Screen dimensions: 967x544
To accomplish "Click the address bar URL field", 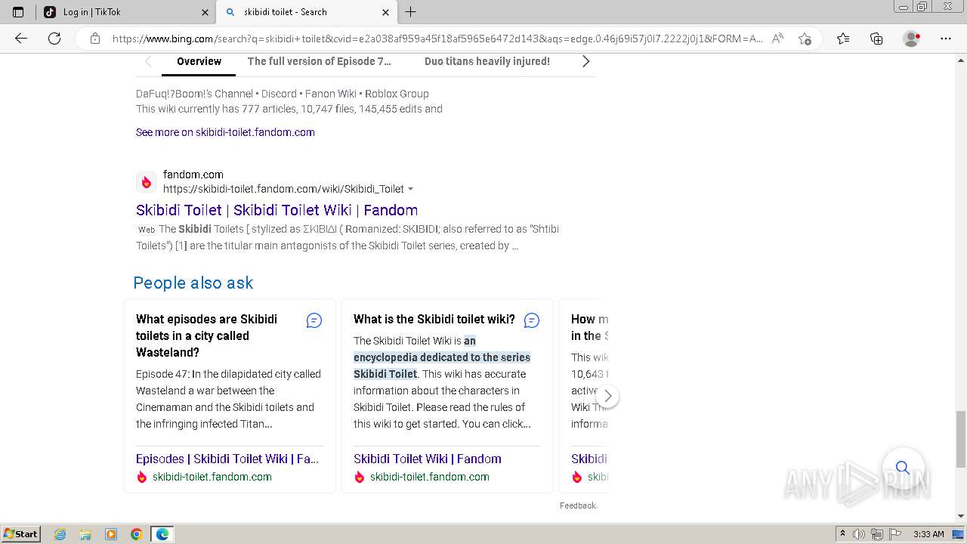I will 437,39.
